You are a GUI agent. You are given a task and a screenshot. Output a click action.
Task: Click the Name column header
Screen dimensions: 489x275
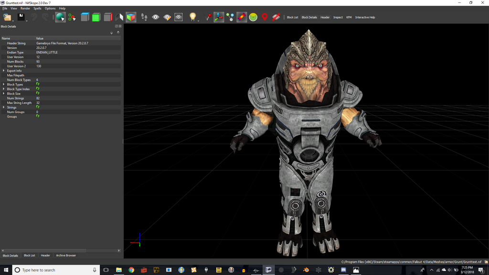[18, 38]
